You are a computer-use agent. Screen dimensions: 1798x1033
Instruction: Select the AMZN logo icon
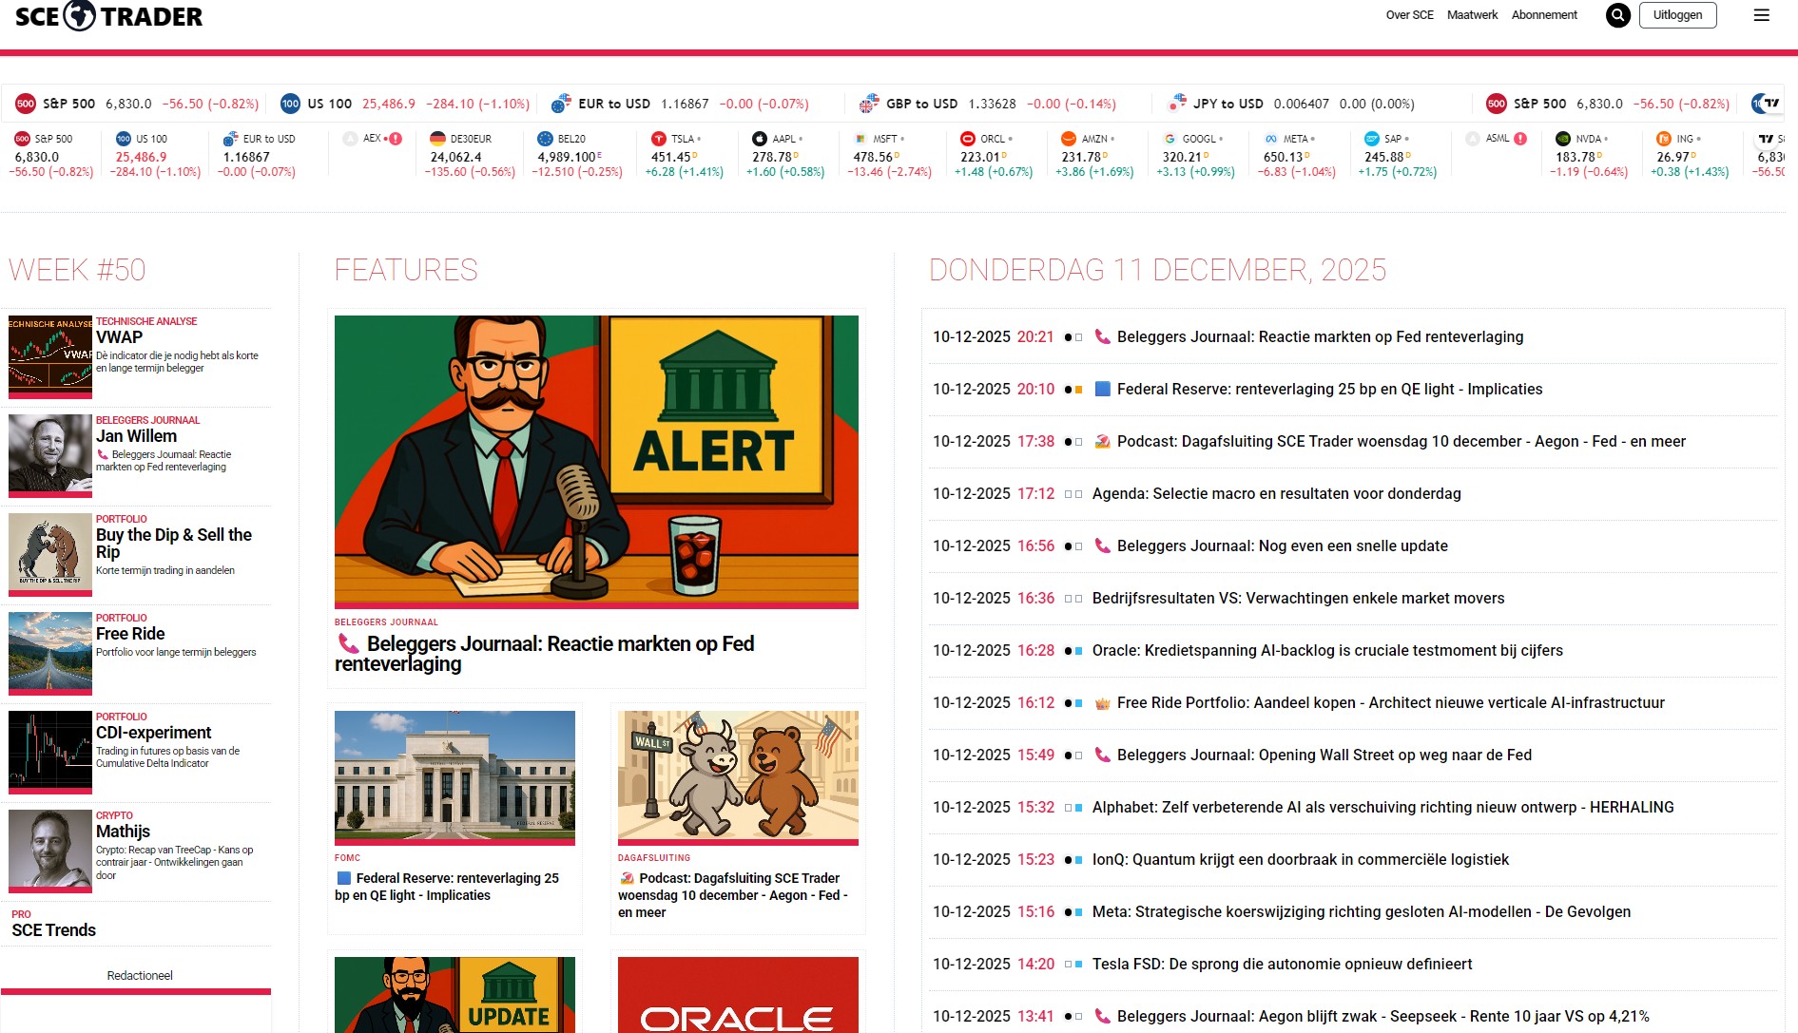(1069, 139)
